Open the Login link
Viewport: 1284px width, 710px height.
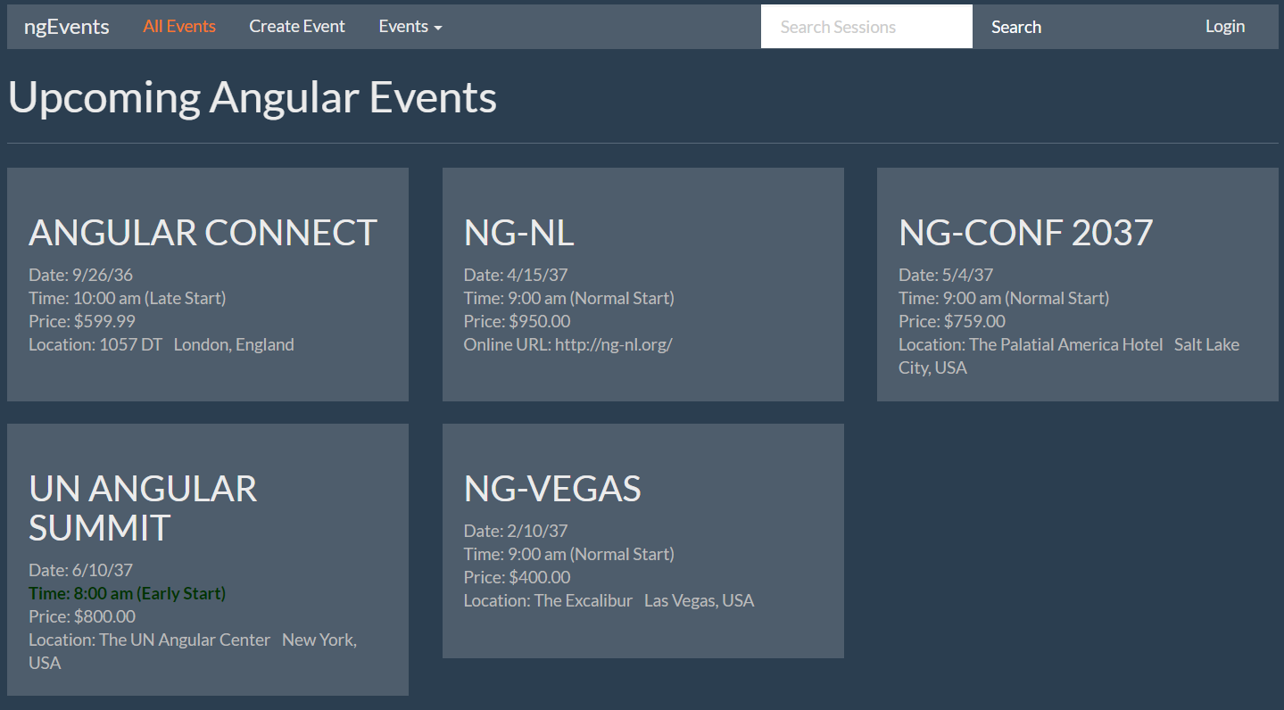point(1225,27)
